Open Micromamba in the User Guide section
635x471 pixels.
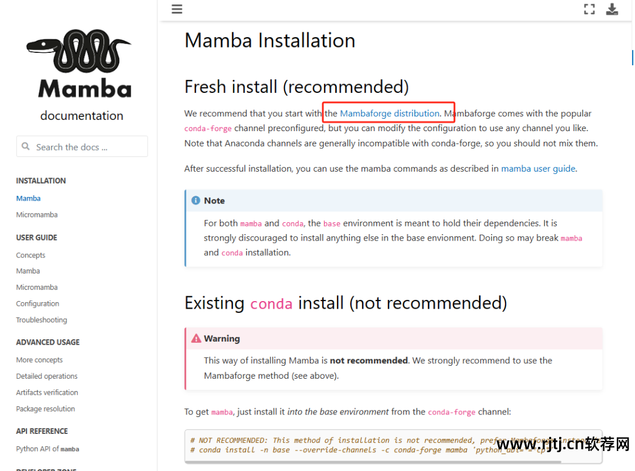point(37,287)
